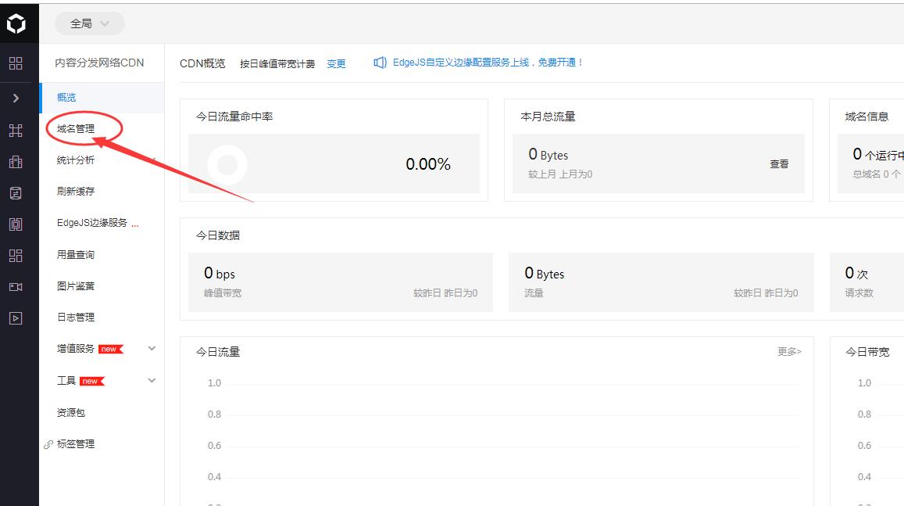Click the 今日带宽 chart title
This screenshot has height=506, width=904.
(867, 351)
